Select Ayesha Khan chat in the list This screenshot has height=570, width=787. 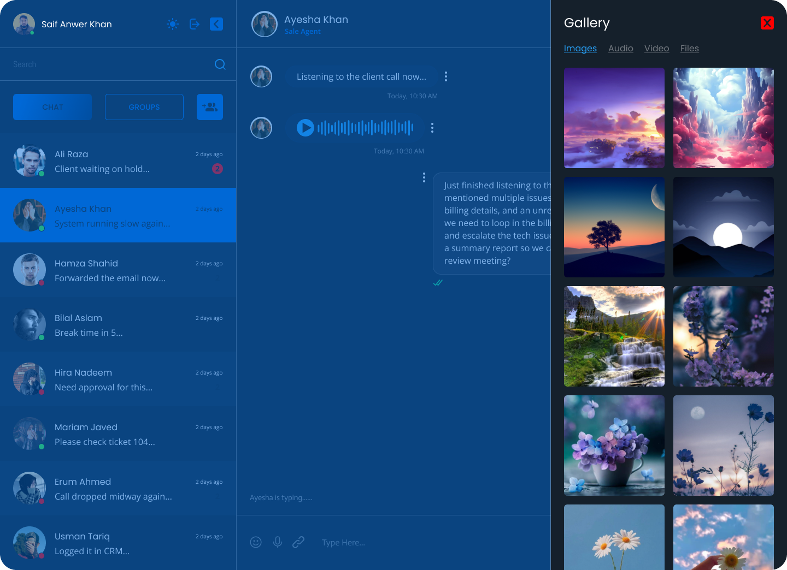[118, 215]
